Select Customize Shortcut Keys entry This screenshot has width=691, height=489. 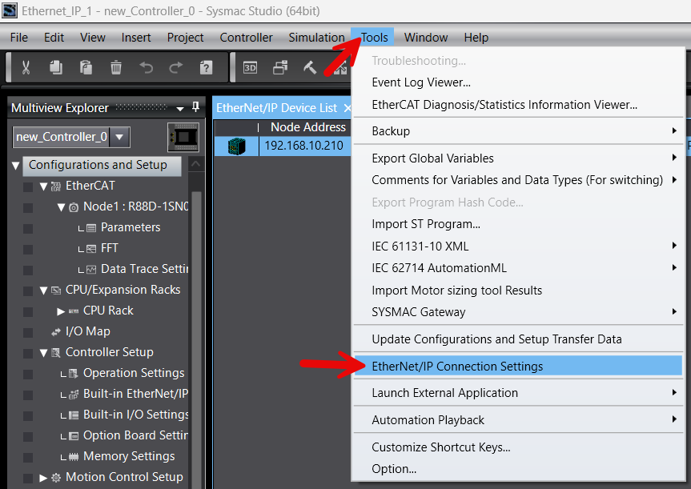click(x=518, y=447)
